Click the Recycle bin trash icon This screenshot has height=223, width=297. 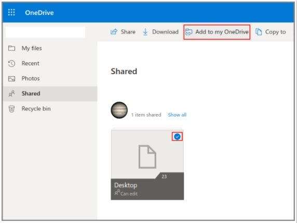[12, 109]
